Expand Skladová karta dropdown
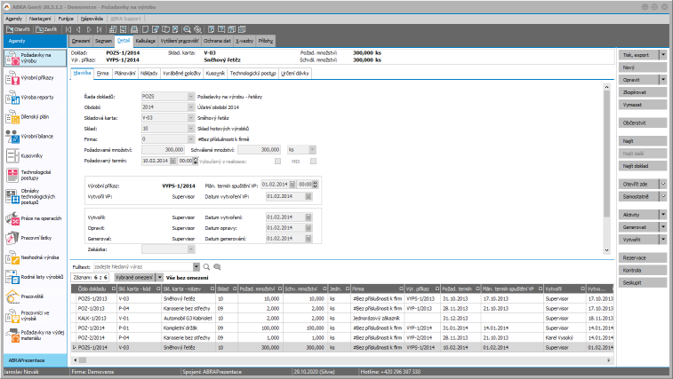 tap(190, 118)
